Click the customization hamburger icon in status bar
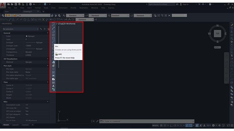This screenshot has height=131, width=234. [232, 125]
